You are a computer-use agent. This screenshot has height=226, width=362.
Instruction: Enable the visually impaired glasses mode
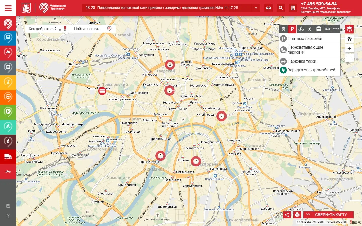(269, 8)
